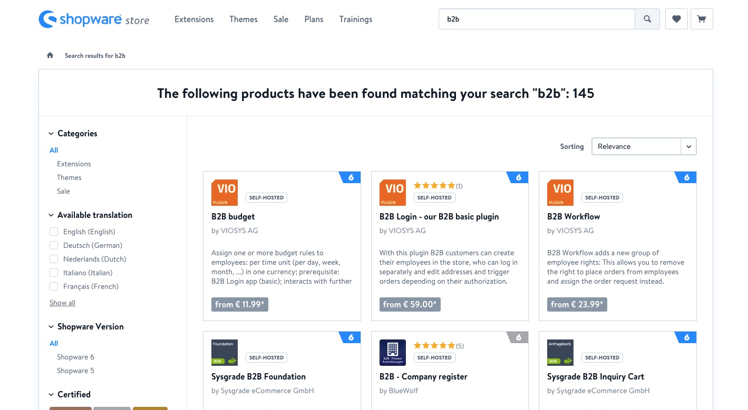Image resolution: width=748 pixels, height=410 pixels.
Task: Click the search magnifier icon
Action: [647, 19]
